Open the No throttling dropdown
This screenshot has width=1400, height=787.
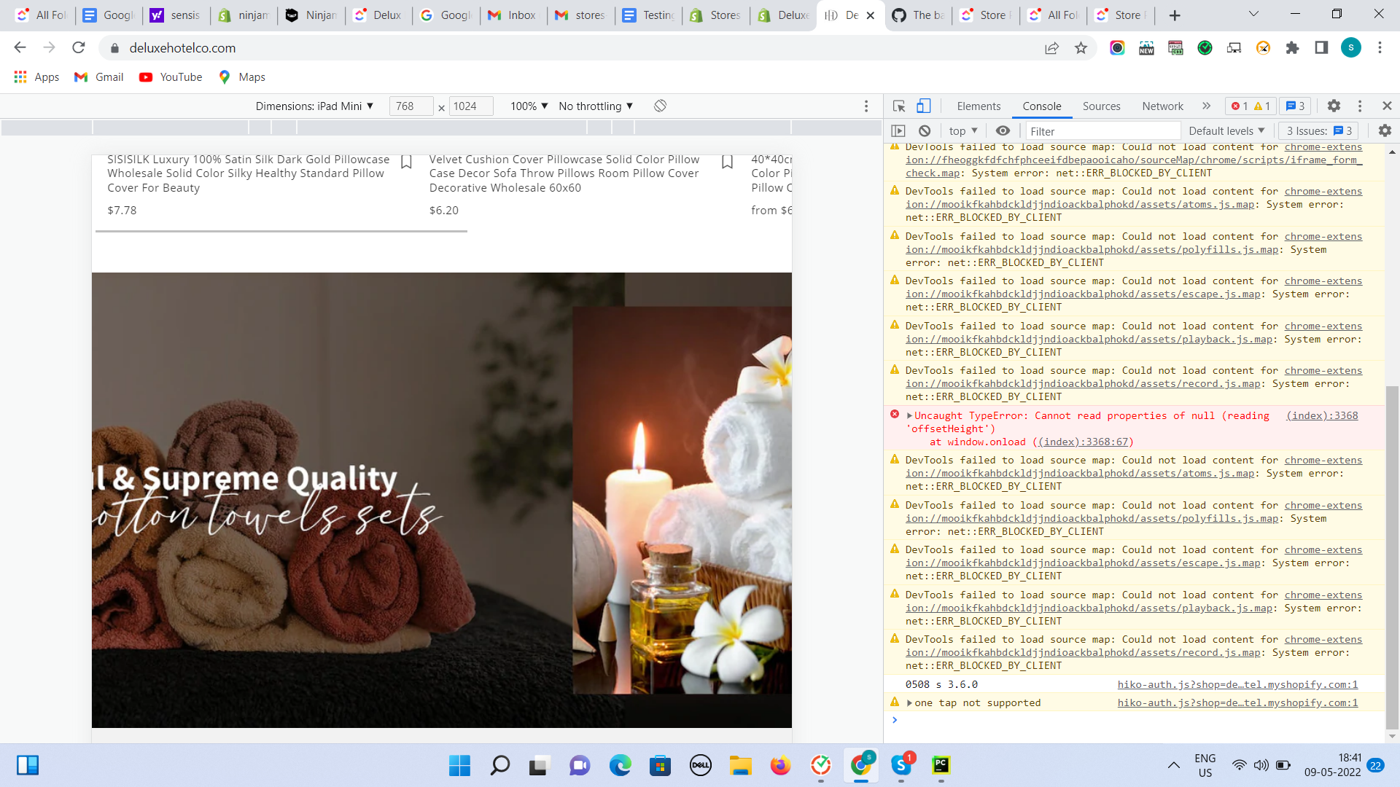click(x=596, y=106)
